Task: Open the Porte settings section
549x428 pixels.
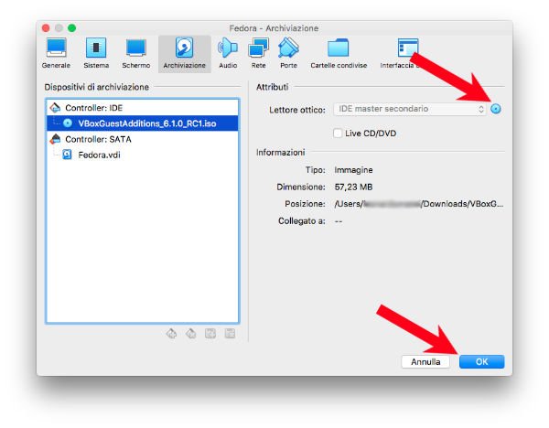Action: (288, 54)
